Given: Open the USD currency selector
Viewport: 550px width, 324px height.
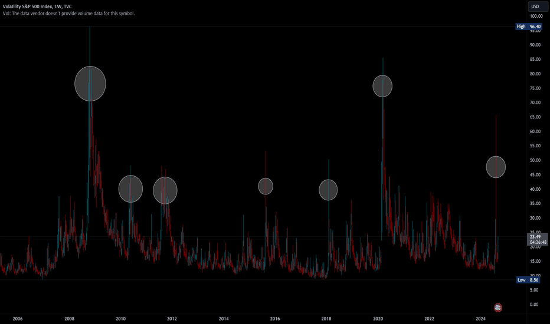Looking at the screenshot, I should (x=537, y=6).
